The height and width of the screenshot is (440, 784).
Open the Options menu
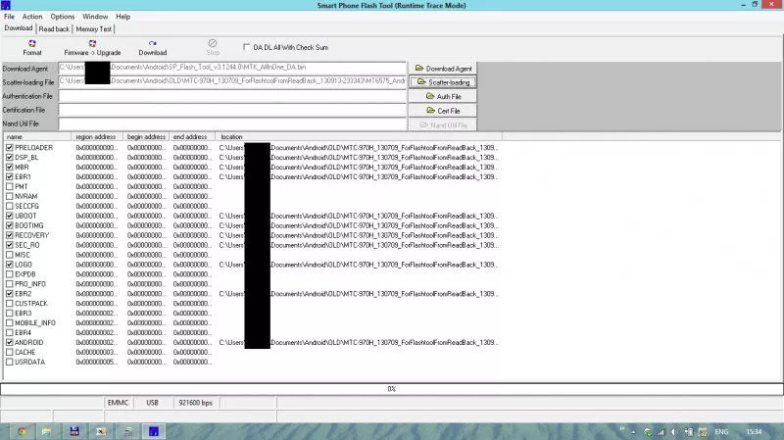click(x=62, y=17)
